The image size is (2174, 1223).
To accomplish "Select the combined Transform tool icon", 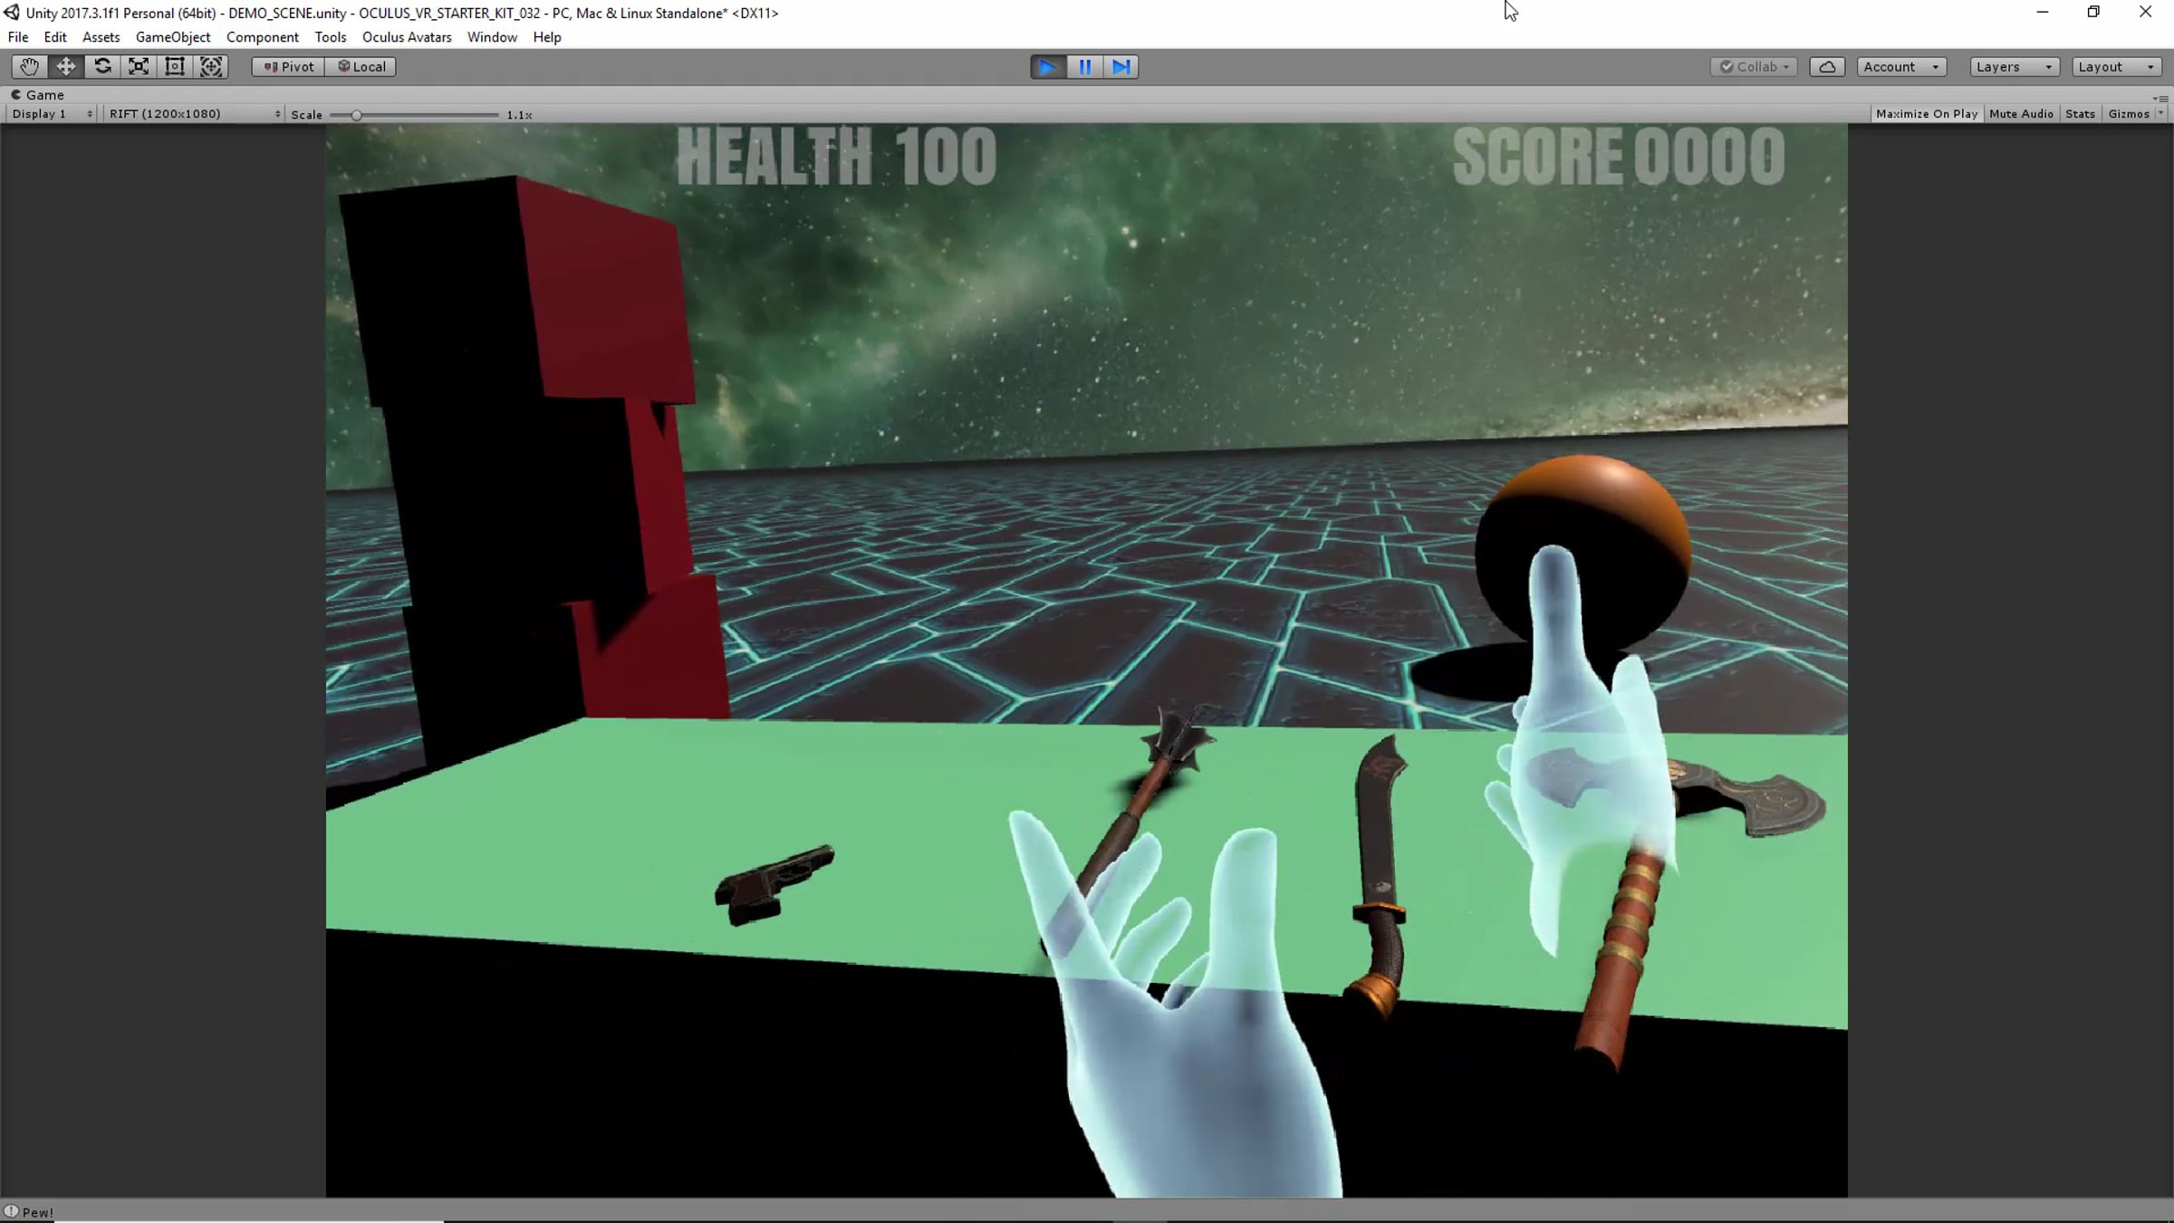I will coord(211,66).
